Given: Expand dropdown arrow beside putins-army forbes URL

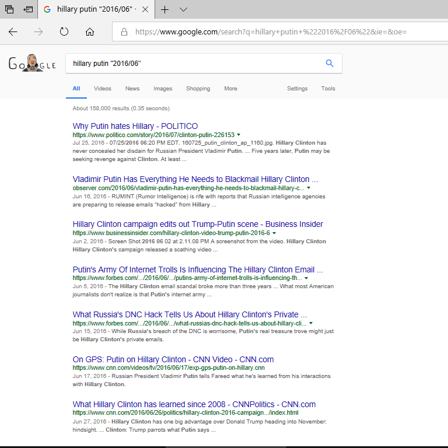Looking at the screenshot, I should (306, 278).
